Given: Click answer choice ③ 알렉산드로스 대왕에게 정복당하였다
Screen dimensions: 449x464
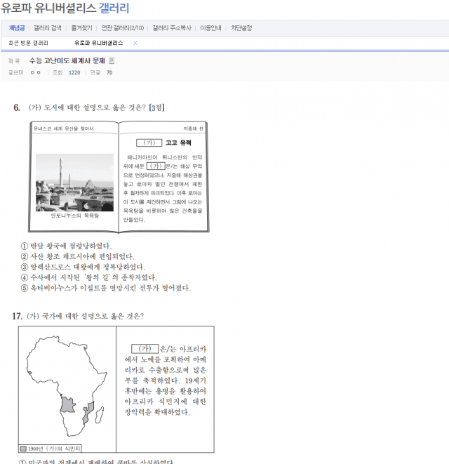Looking at the screenshot, I should [x=83, y=267].
